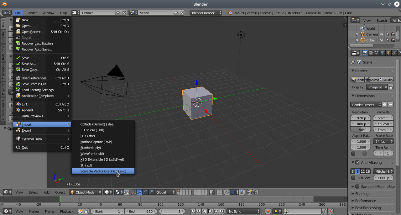Open the Object properties tab

click(388, 53)
